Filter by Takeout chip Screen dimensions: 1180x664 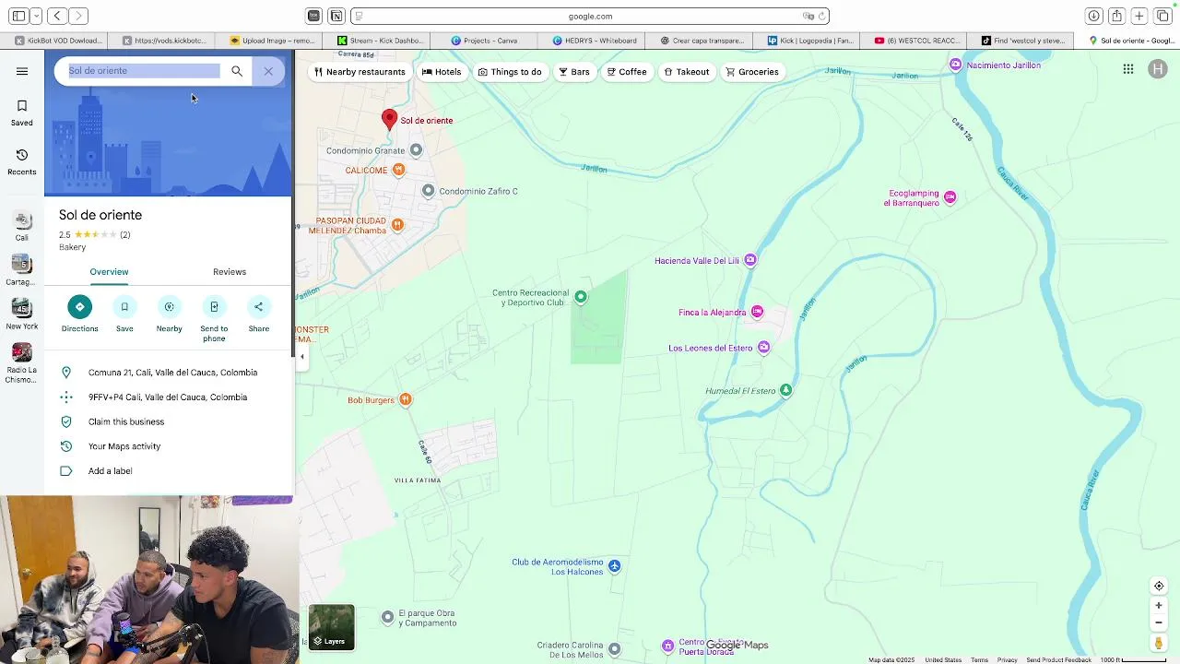[x=687, y=72]
